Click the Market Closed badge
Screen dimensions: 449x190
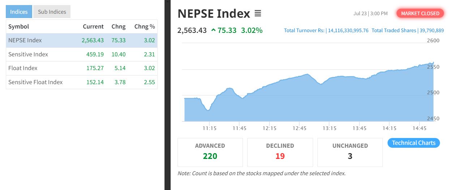click(x=420, y=13)
